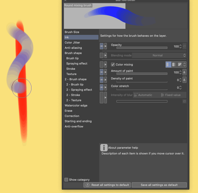Click Reset all settings to default

tap(107, 185)
